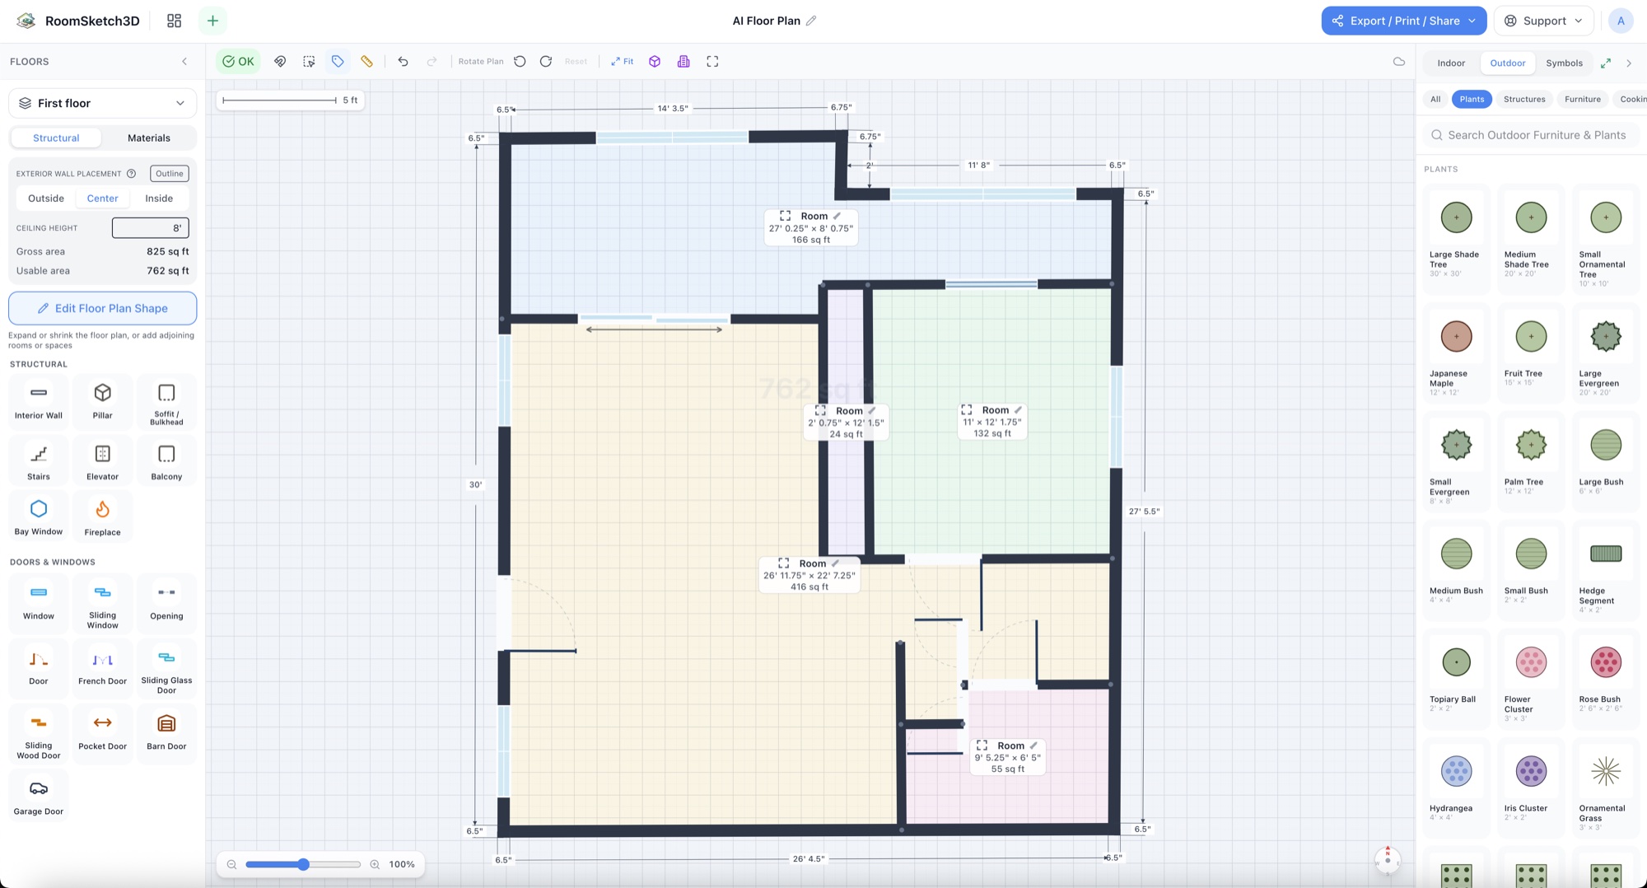Enter fullscreen canvas mode

[712, 62]
